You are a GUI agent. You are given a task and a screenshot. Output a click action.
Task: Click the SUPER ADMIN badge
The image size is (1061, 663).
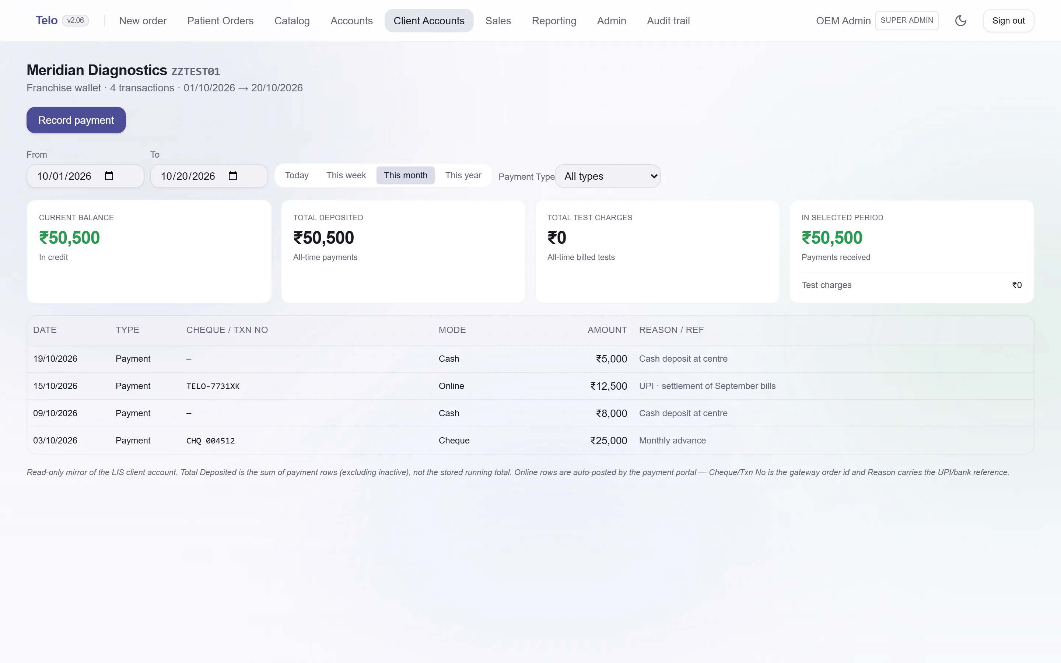point(907,21)
